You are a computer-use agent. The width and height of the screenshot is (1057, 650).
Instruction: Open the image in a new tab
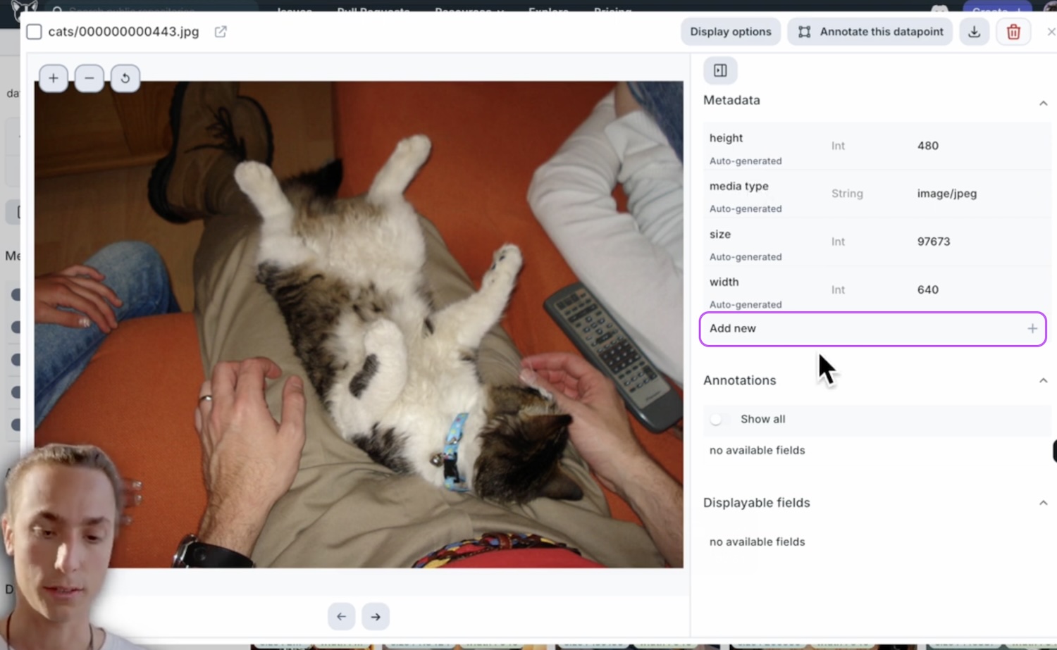[221, 32]
